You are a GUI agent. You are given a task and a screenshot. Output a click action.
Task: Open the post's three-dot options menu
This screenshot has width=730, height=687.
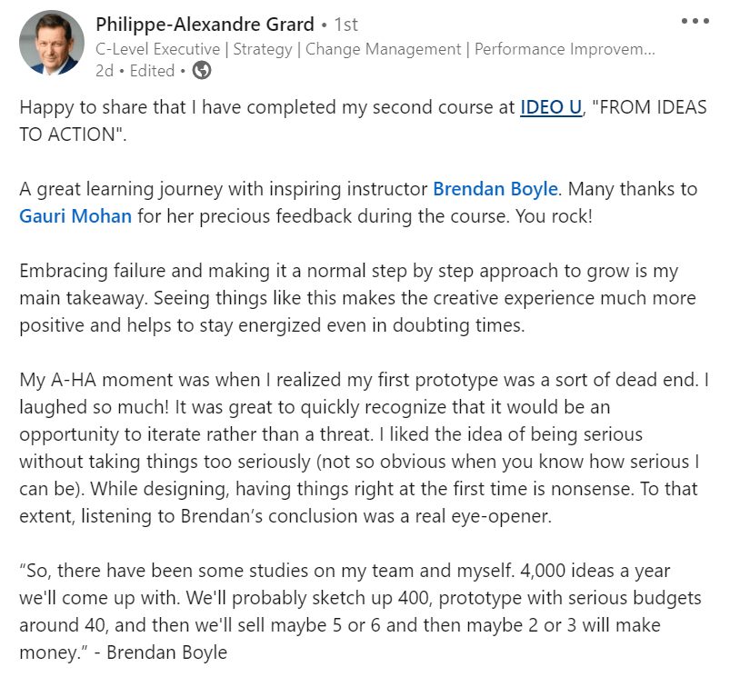(695, 22)
